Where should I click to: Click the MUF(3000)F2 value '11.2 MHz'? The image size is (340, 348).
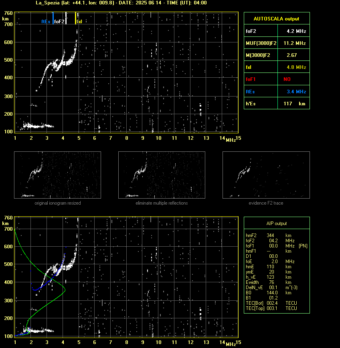(x=294, y=43)
